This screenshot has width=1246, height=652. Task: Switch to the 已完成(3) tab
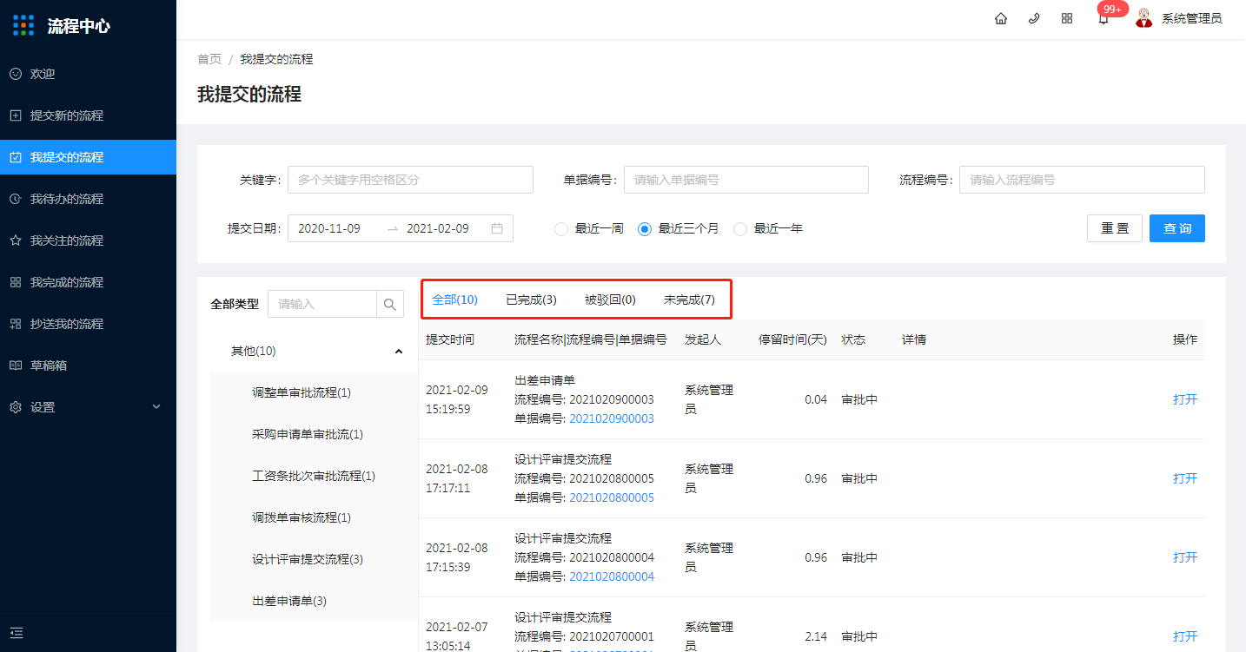tap(531, 300)
